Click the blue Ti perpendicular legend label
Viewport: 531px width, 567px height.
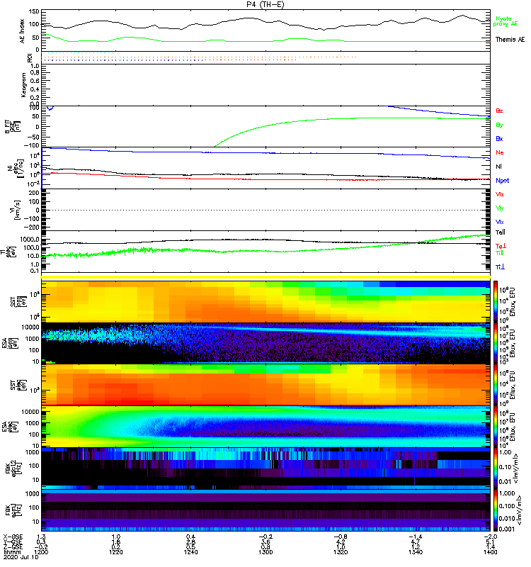pyautogui.click(x=500, y=267)
